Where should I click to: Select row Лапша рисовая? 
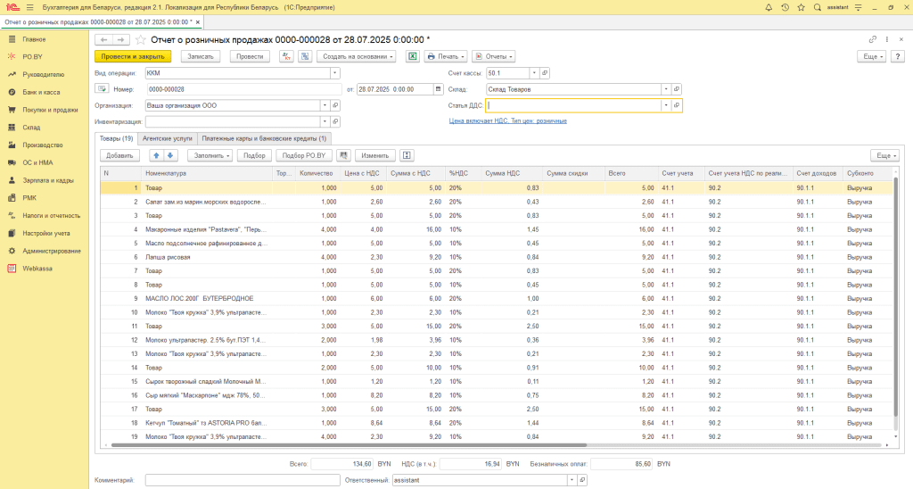coord(496,257)
